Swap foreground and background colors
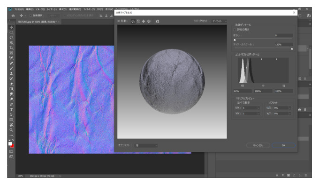The height and width of the screenshot is (185, 319). (13, 140)
